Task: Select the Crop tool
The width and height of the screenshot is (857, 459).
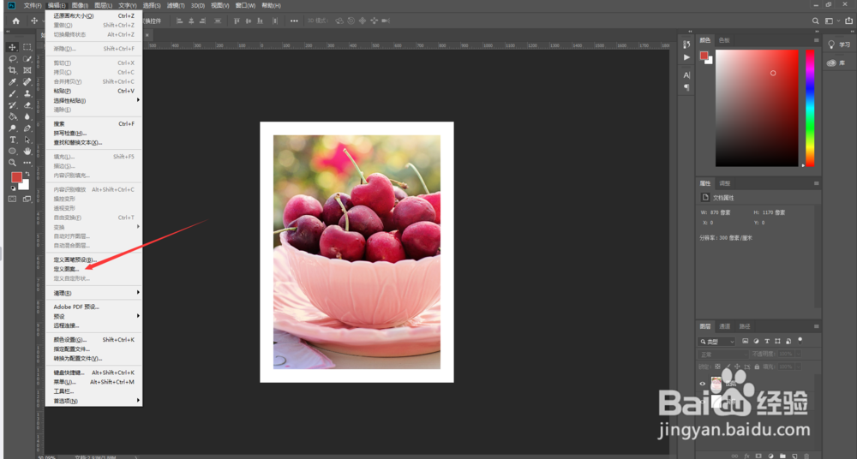Action: (x=13, y=70)
